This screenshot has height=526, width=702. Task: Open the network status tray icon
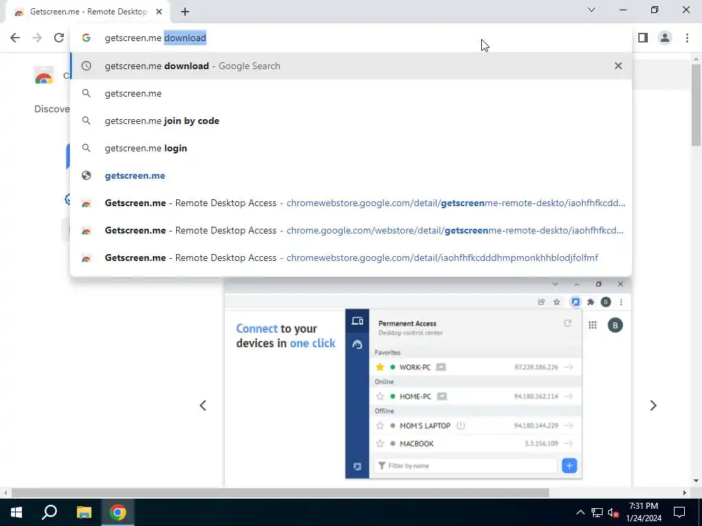597,512
